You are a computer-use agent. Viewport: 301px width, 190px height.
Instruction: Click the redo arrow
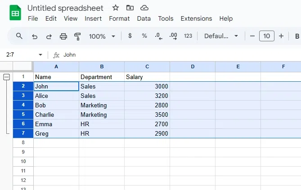coord(49,36)
